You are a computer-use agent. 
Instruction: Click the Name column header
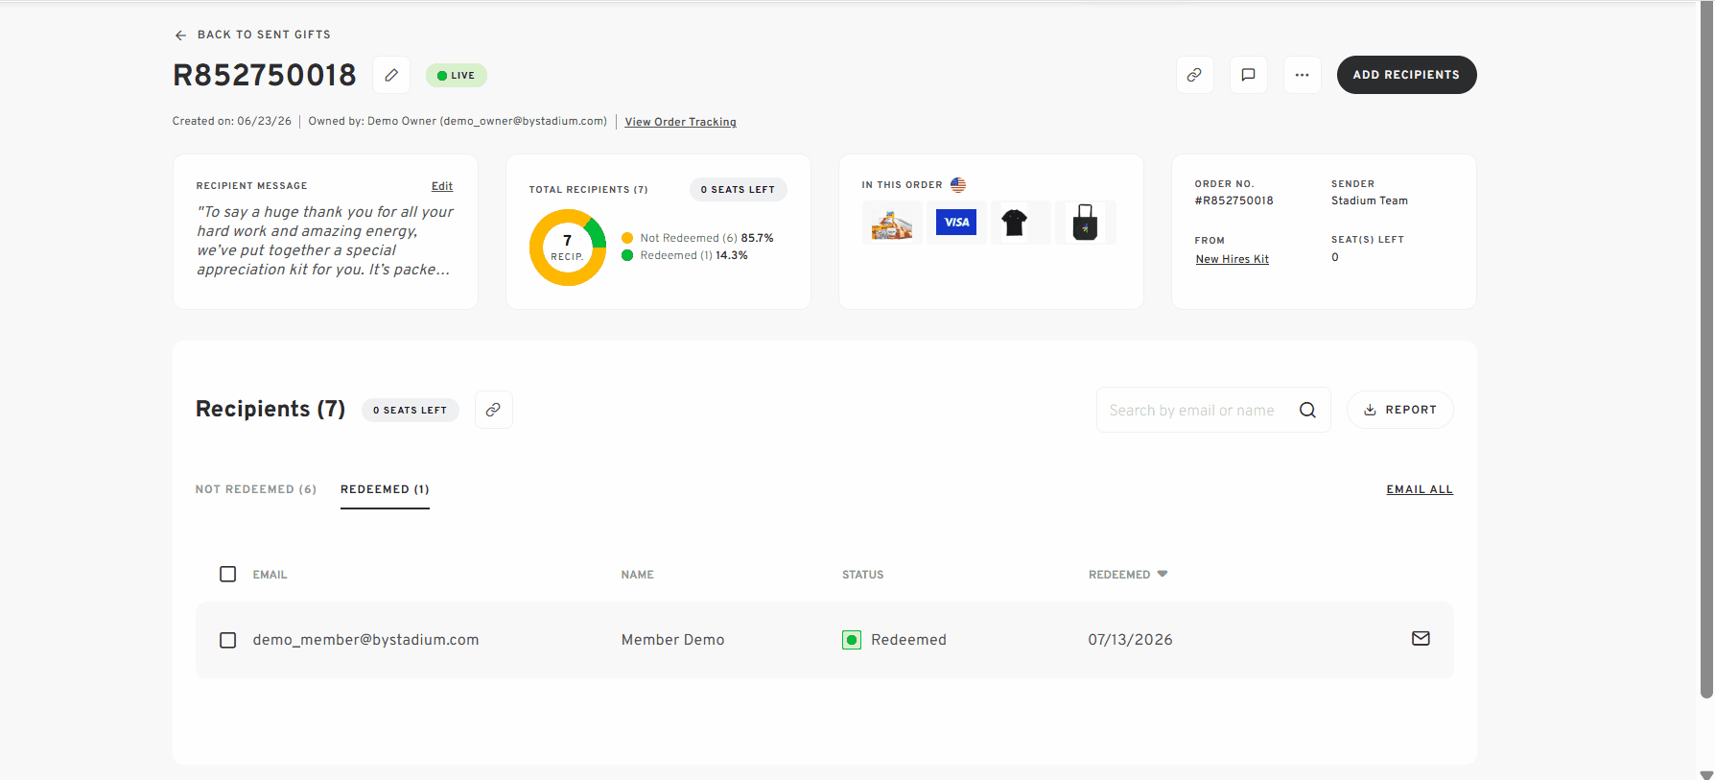[x=637, y=575]
